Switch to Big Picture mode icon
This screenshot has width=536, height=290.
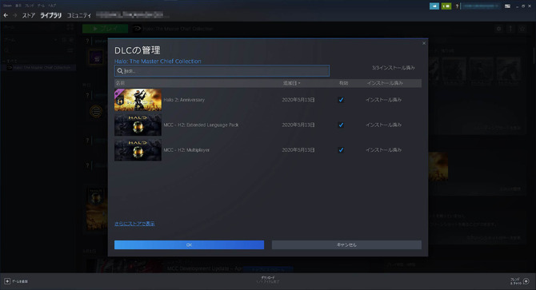coord(507,6)
